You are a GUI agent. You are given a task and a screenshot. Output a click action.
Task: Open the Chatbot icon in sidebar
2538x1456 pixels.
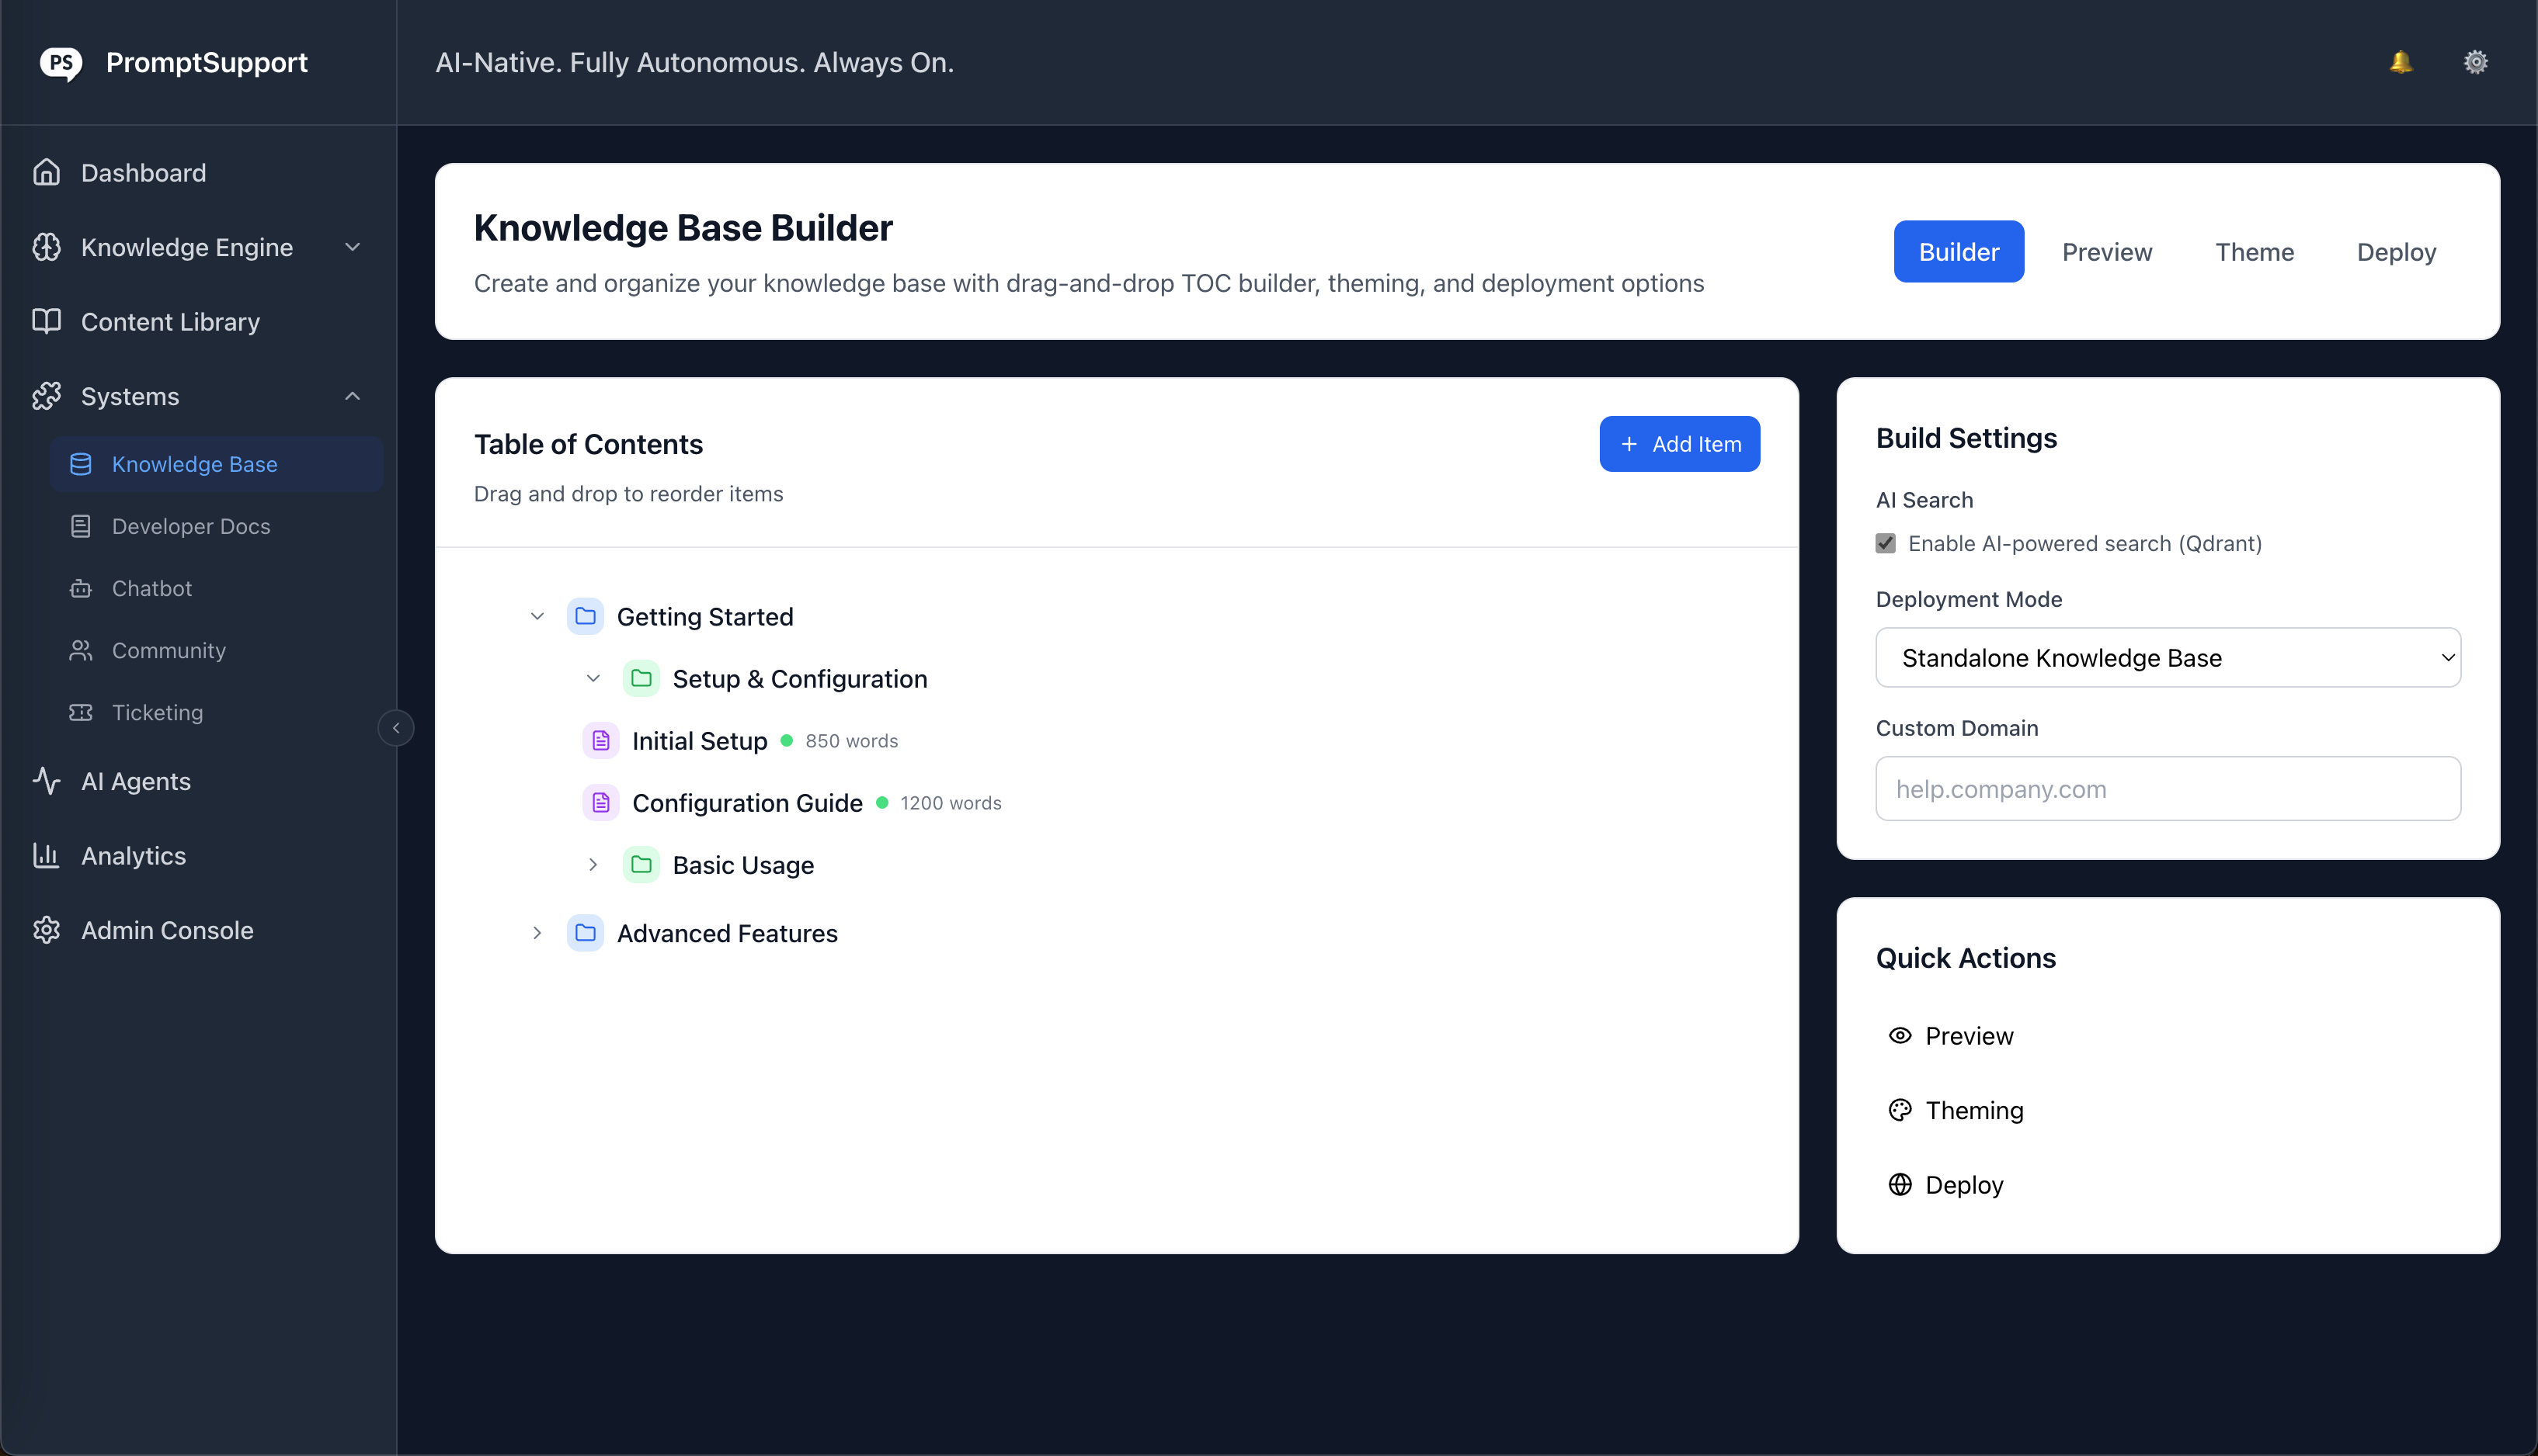point(81,588)
